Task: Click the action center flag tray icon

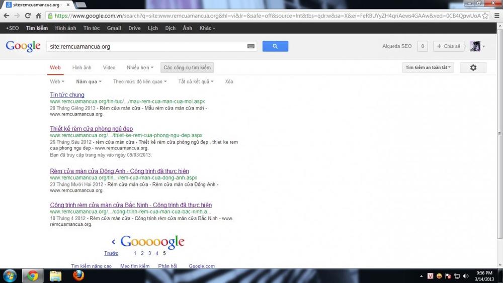Action: (448, 276)
